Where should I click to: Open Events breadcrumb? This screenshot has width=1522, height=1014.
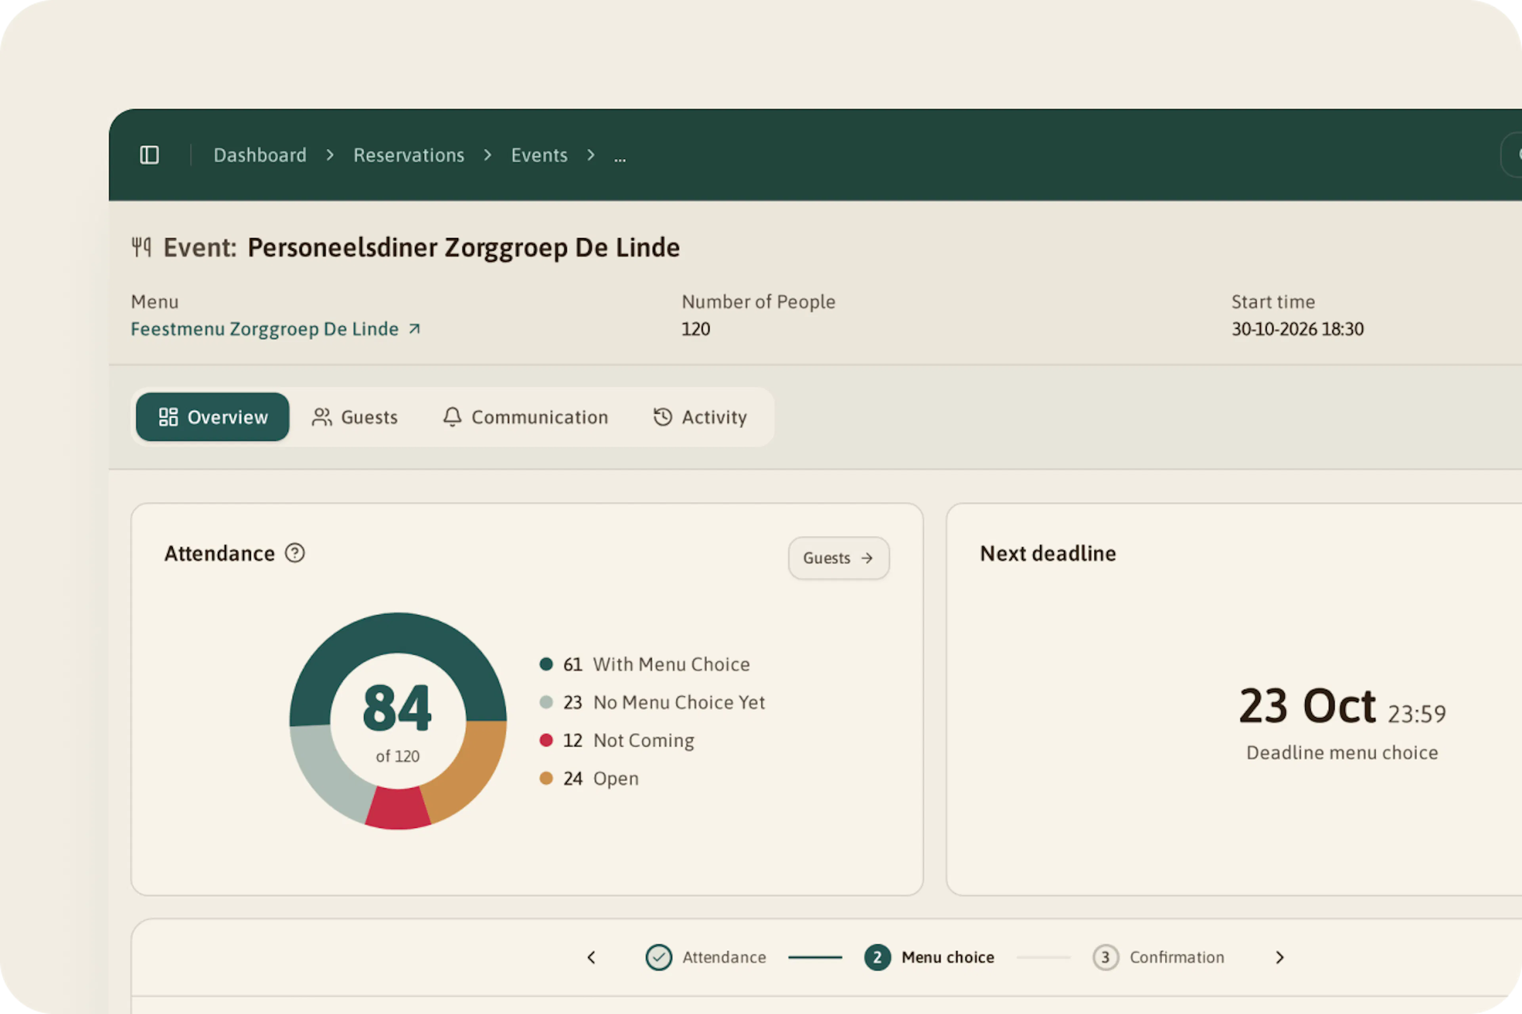539,155
